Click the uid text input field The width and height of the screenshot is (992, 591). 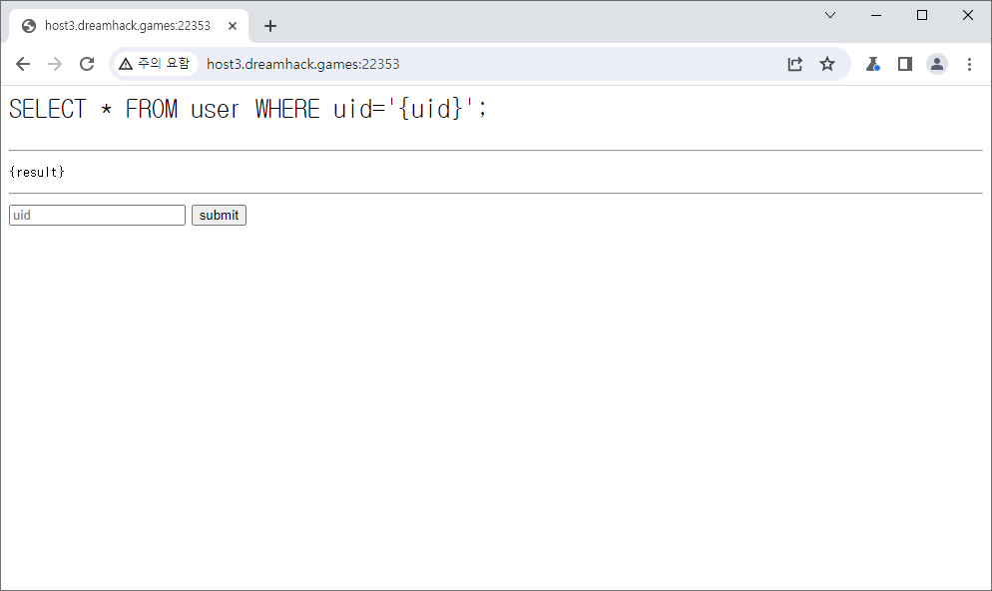[97, 215]
